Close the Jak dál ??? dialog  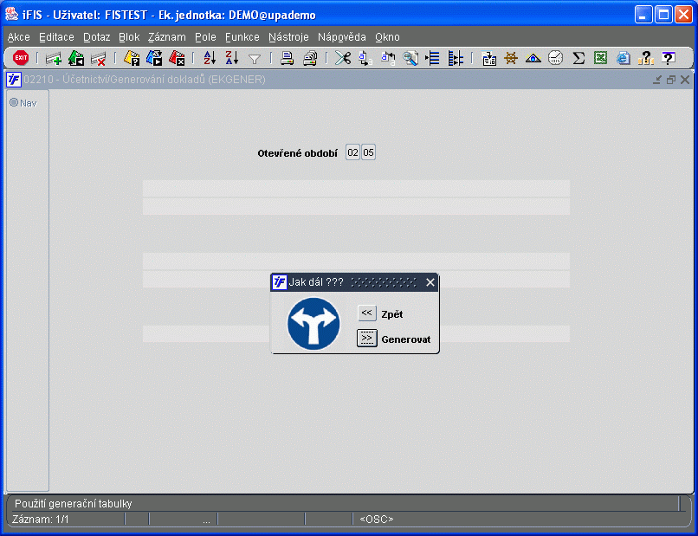pyautogui.click(x=430, y=282)
